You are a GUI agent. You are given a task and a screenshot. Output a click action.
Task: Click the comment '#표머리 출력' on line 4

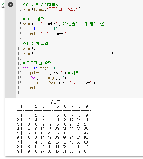click(x=34, y=19)
